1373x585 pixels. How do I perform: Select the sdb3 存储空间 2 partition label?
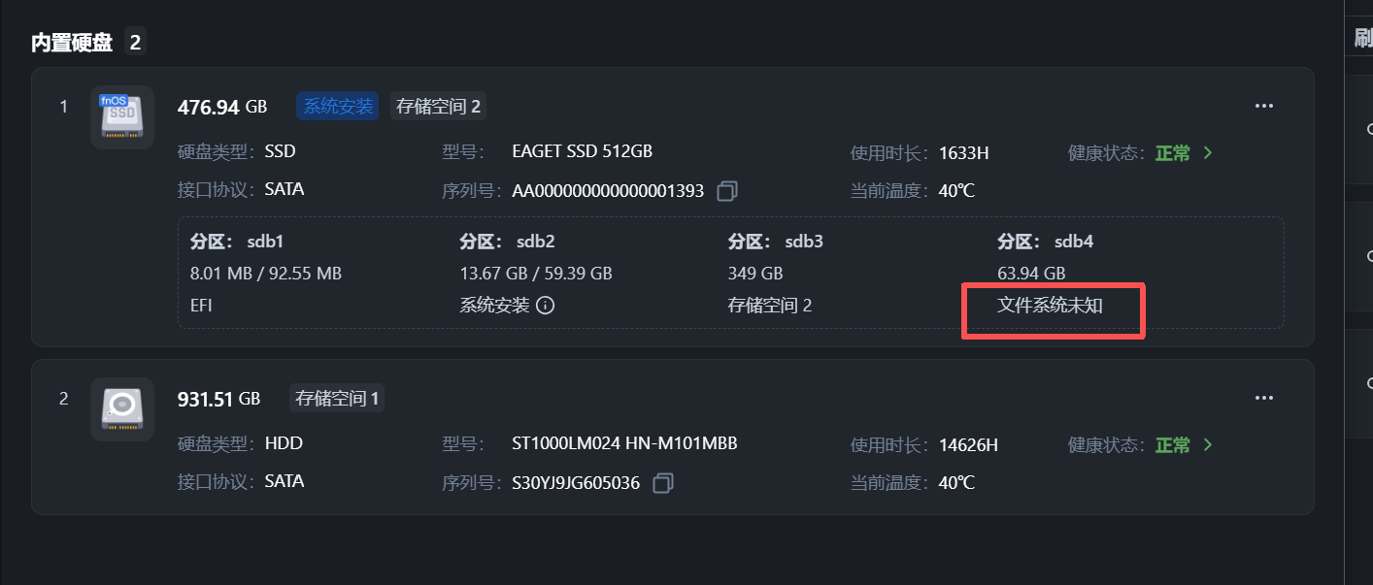[769, 306]
